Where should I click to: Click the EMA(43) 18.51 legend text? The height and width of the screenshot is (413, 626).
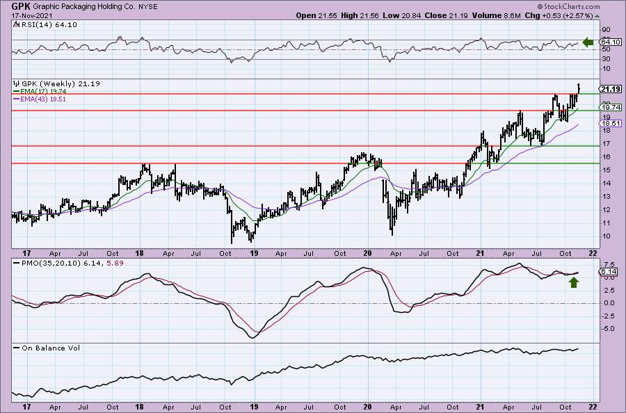click(x=42, y=99)
